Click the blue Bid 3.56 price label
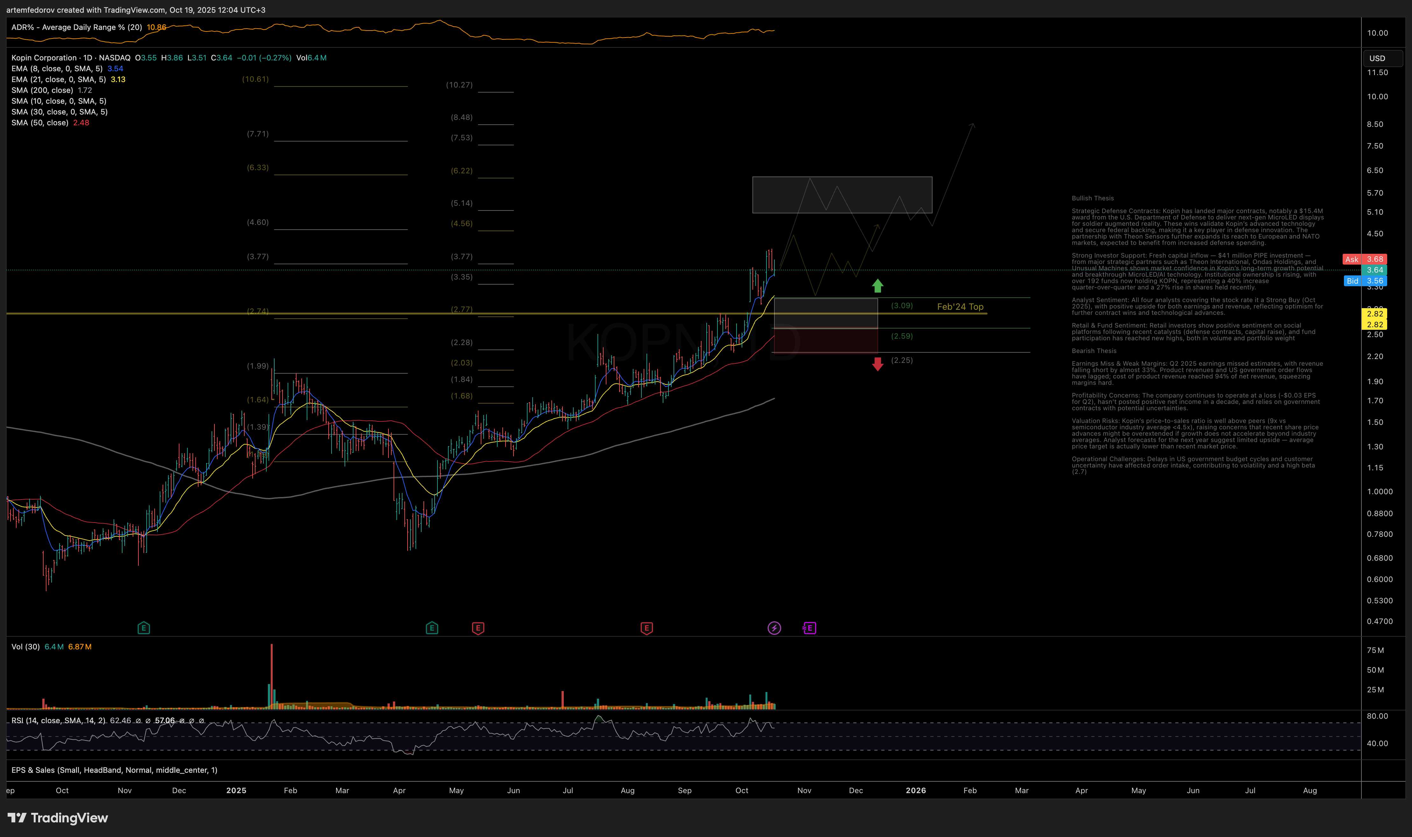 [1365, 281]
